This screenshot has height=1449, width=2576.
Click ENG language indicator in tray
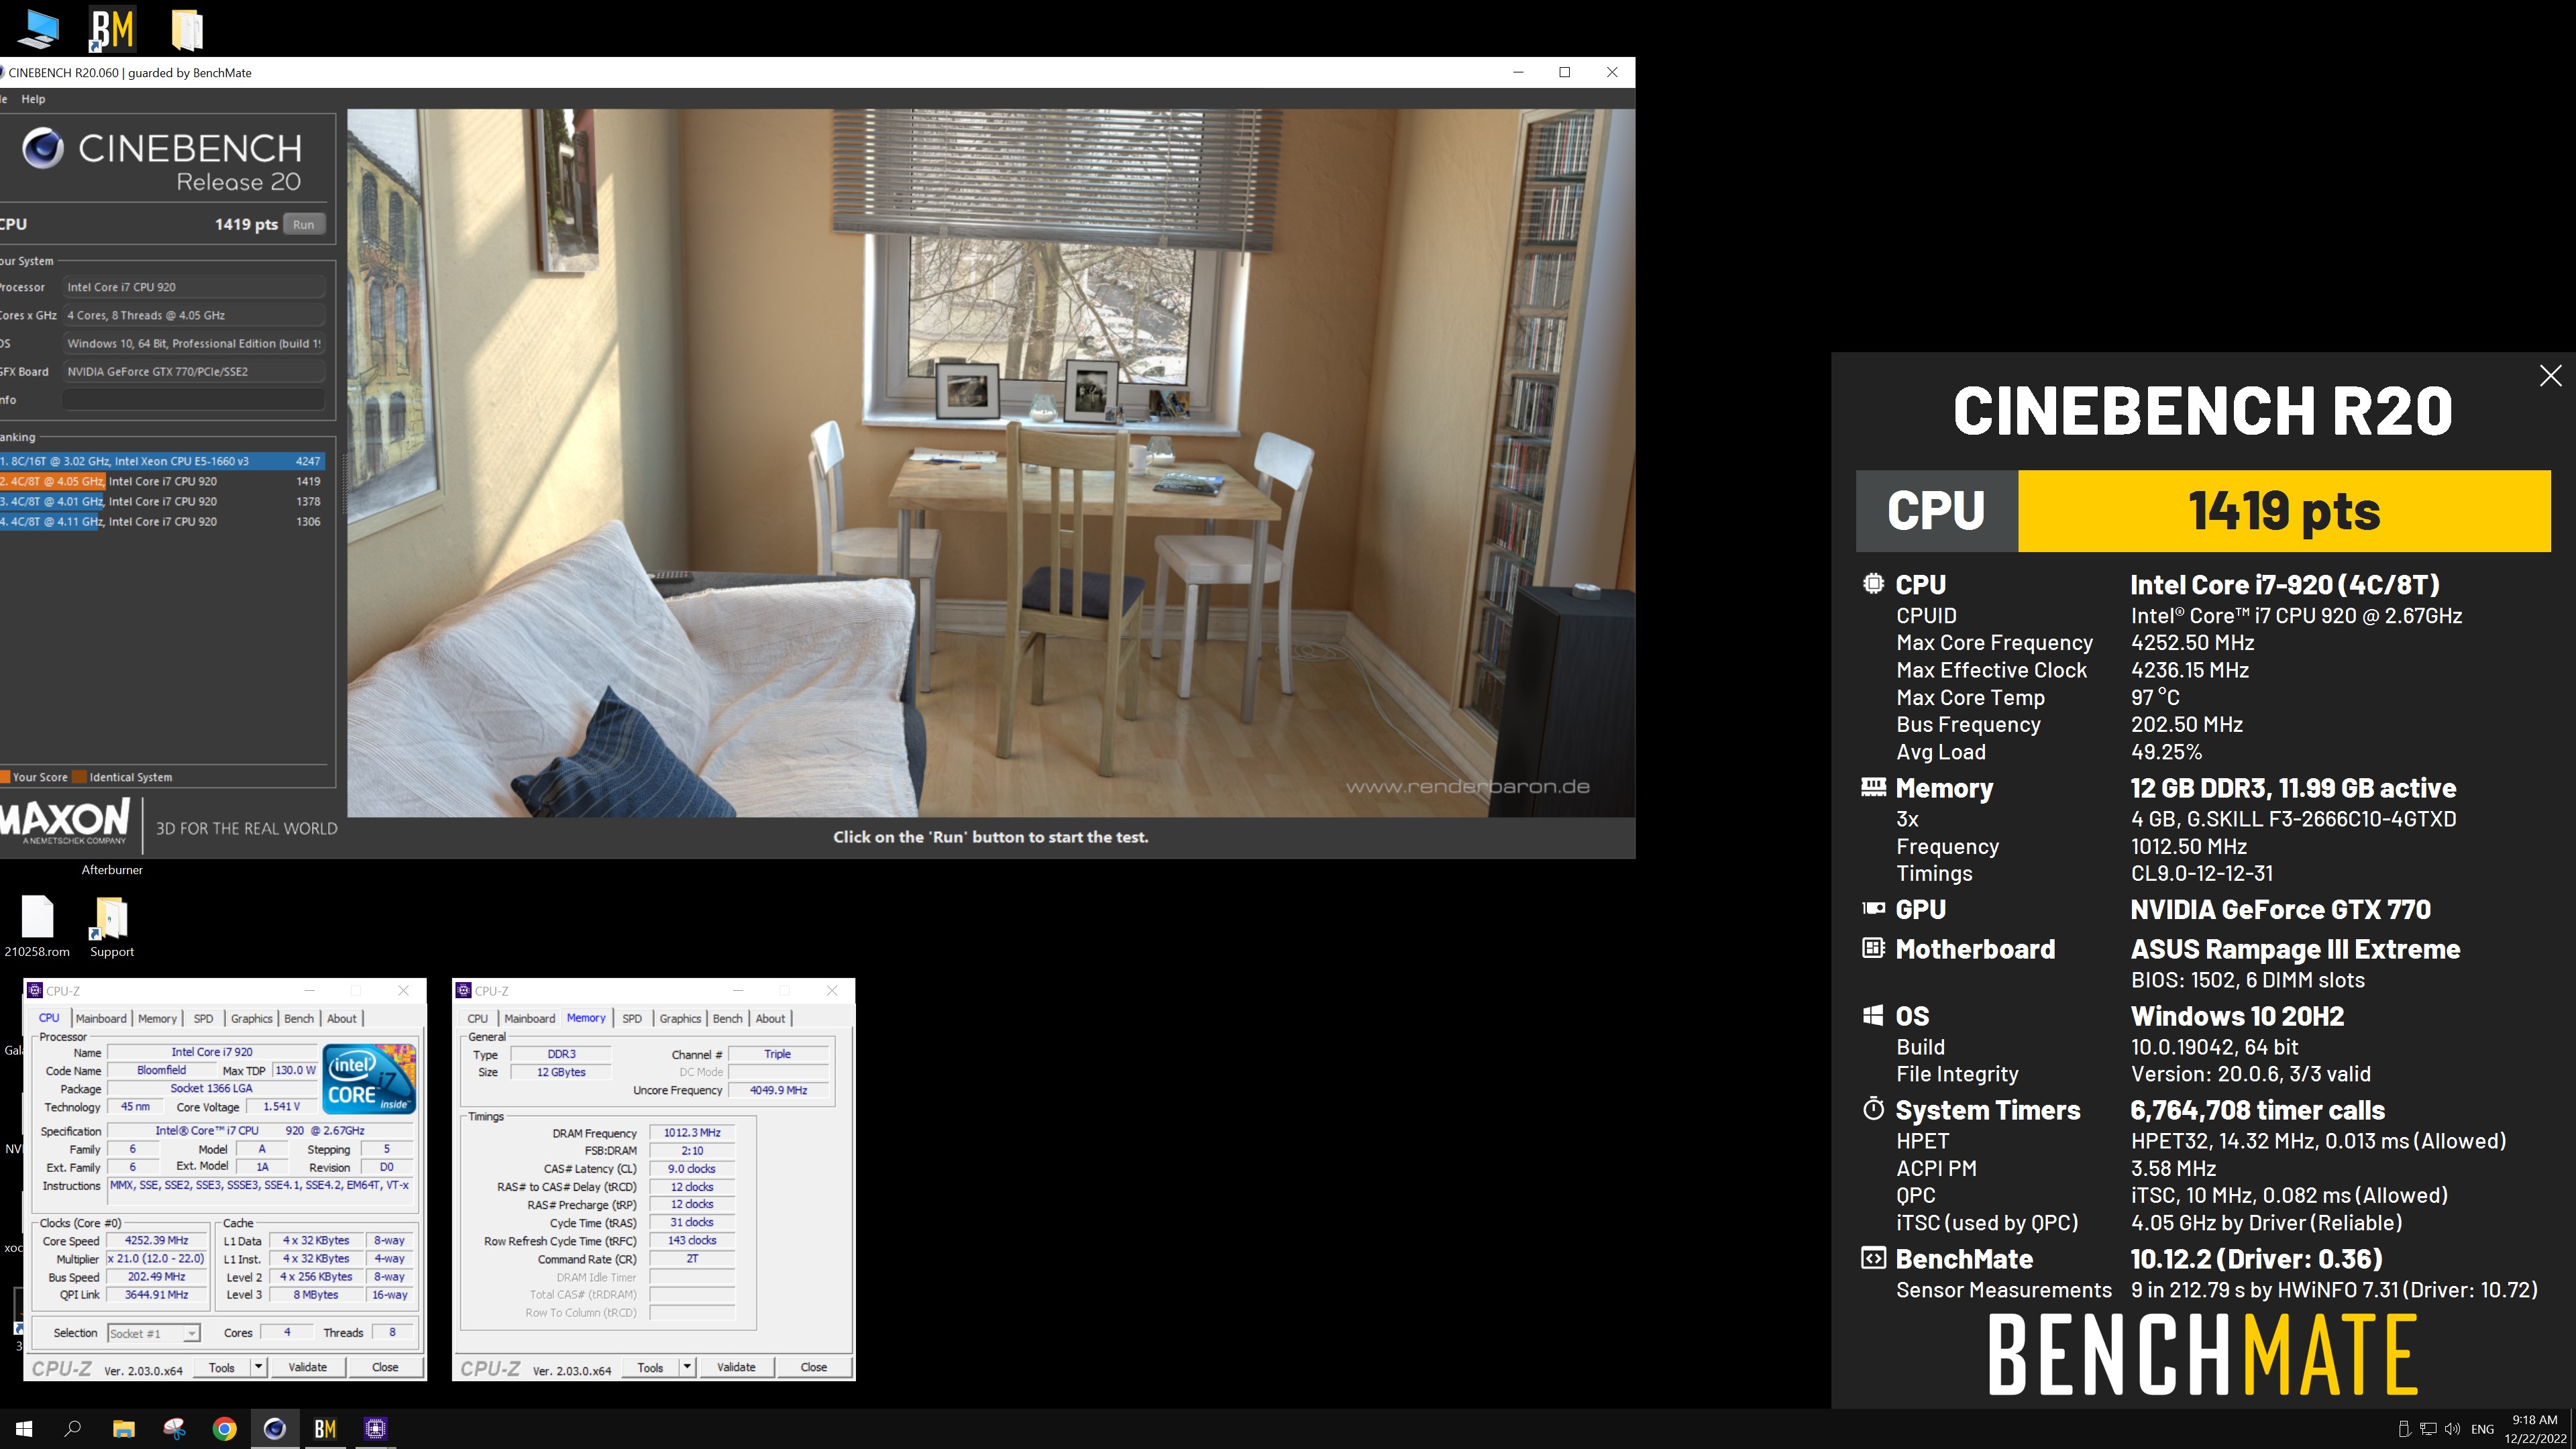(x=2482, y=1429)
